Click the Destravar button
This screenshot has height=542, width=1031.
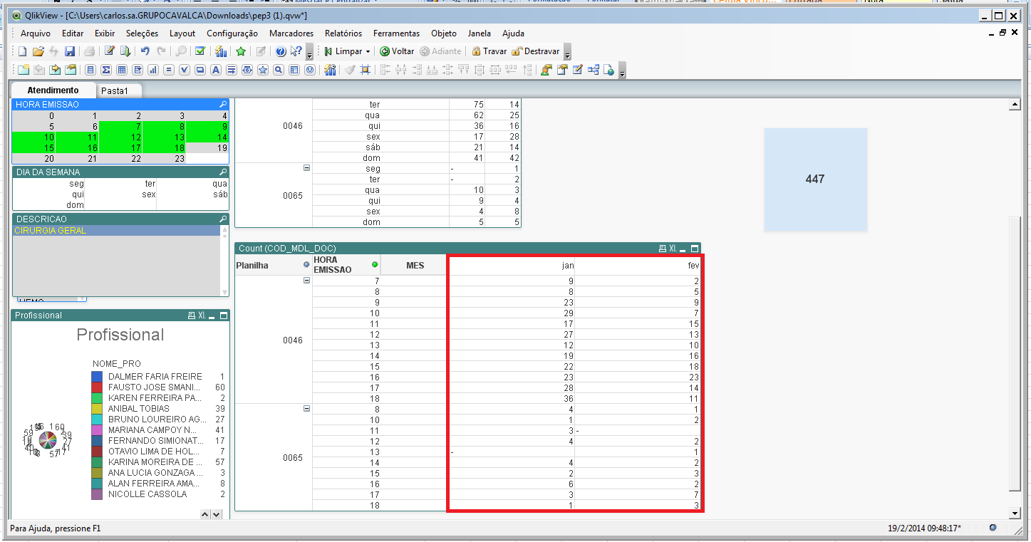pos(536,51)
